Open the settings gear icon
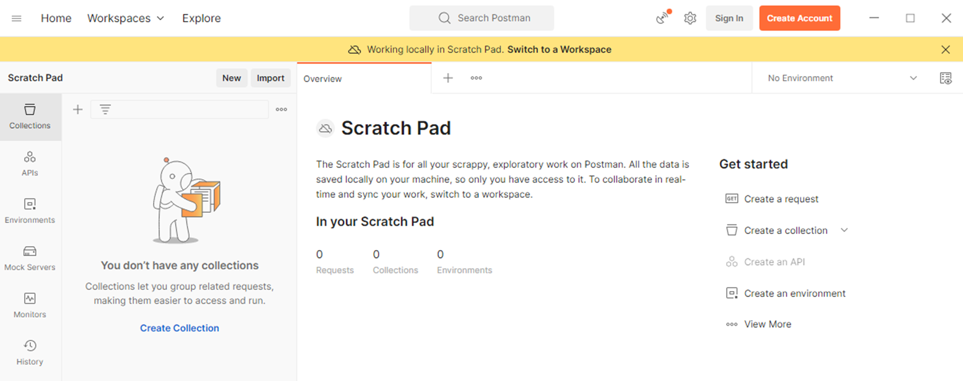Viewport: 963px width, 381px height. coord(690,18)
